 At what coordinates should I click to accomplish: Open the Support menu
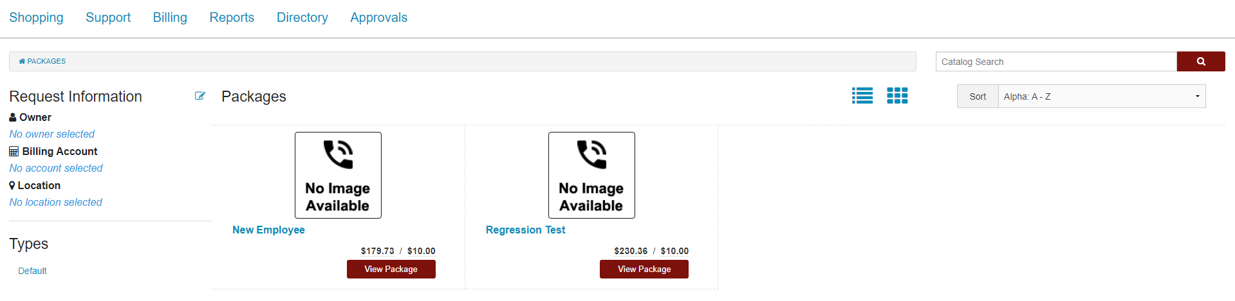[x=108, y=17]
